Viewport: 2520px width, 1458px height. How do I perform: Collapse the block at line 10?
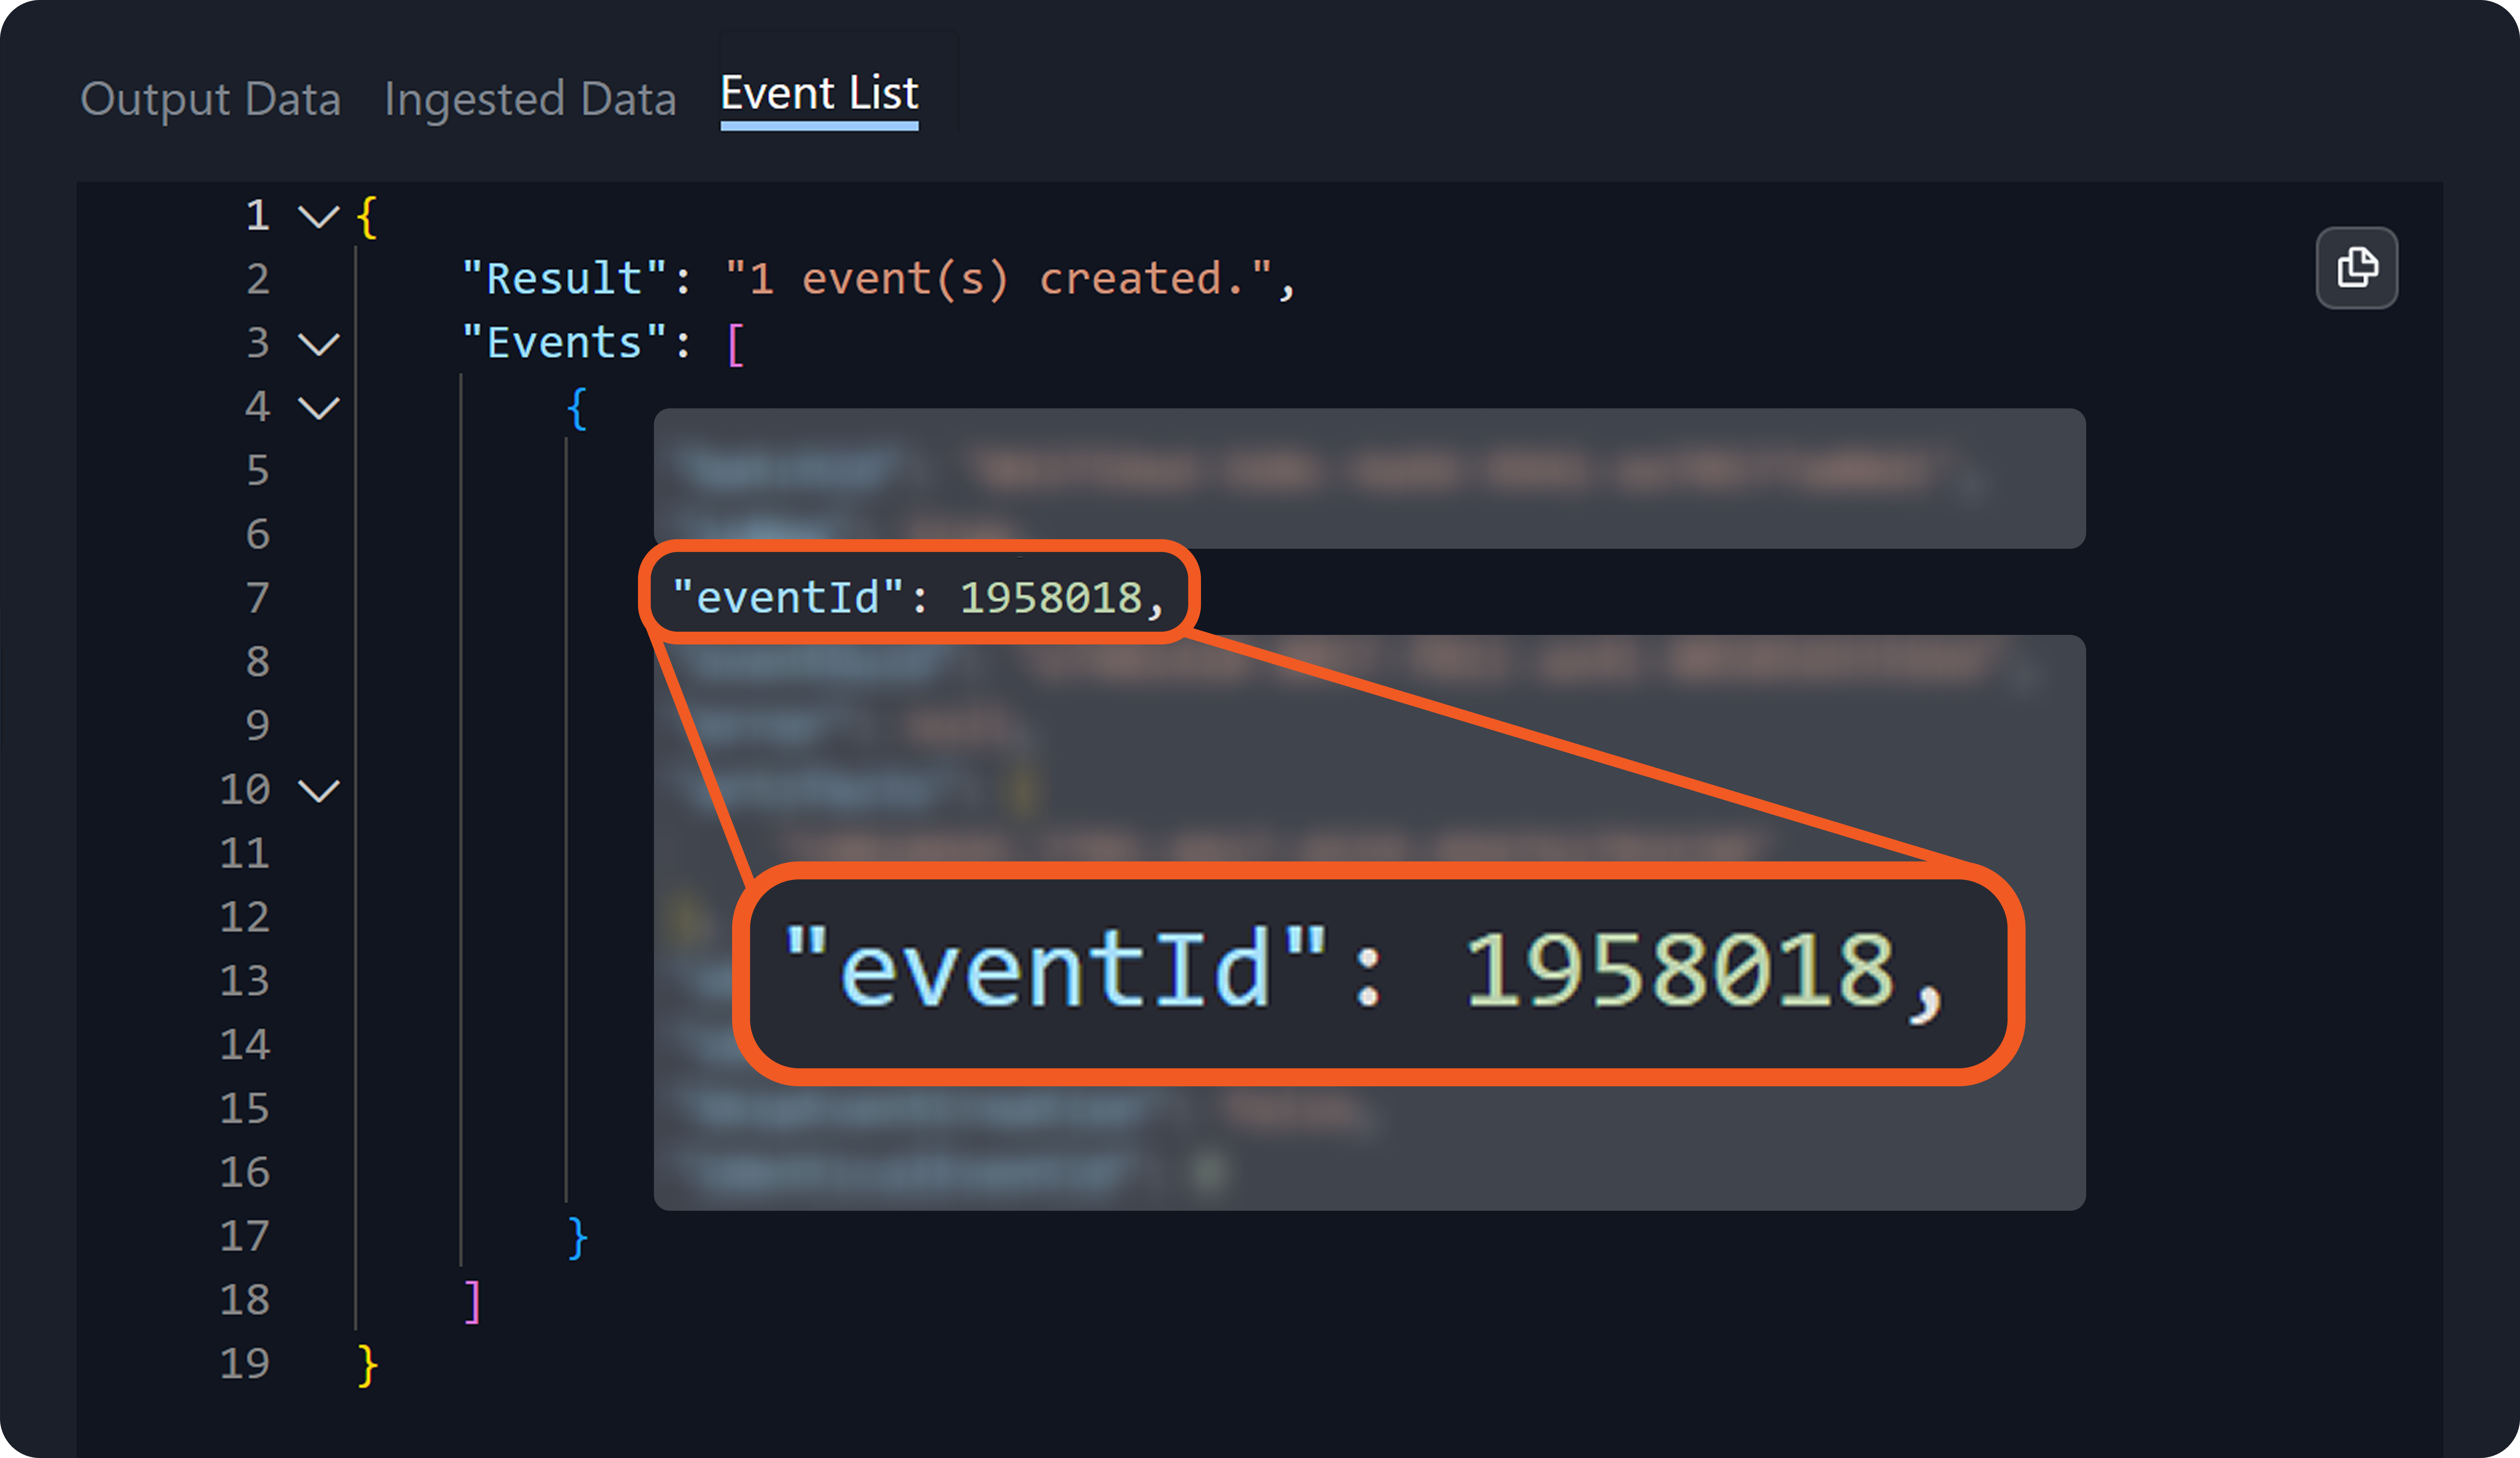319,791
